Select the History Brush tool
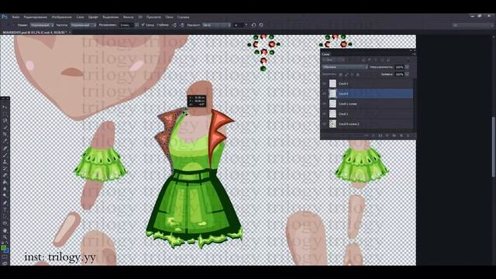496x279 pixels. [5, 169]
